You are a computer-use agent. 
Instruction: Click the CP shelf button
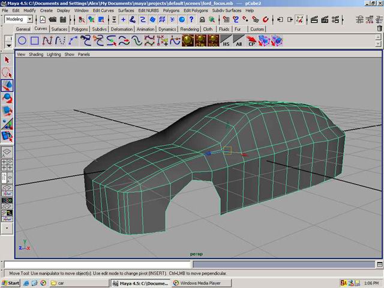tap(252, 41)
